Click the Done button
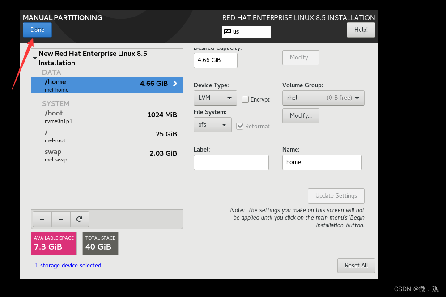Image resolution: width=446 pixels, height=297 pixels. coord(37,30)
